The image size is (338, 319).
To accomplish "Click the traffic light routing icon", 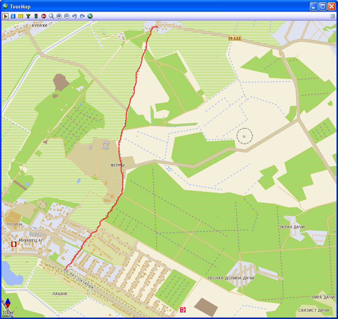I will [36, 16].
